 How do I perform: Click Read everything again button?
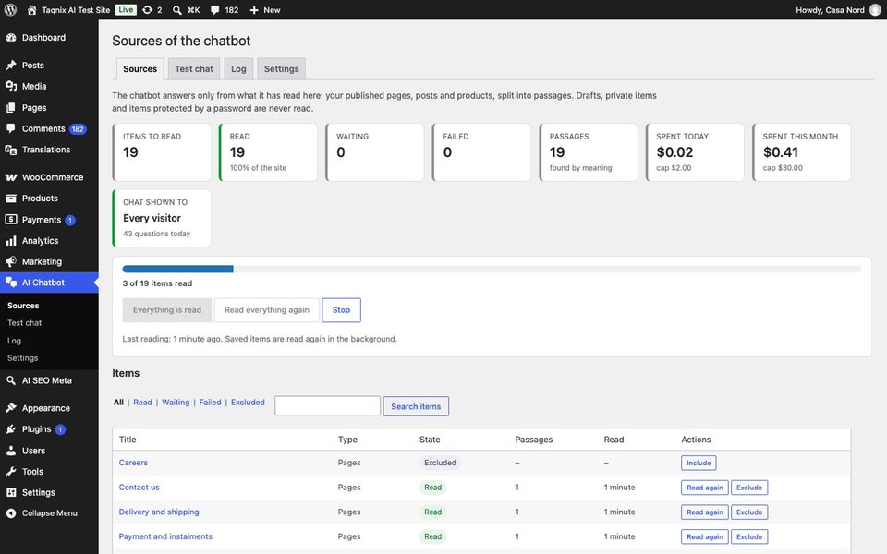click(x=267, y=310)
